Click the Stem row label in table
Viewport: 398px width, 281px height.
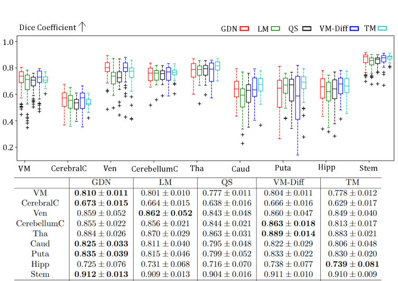click(x=40, y=275)
